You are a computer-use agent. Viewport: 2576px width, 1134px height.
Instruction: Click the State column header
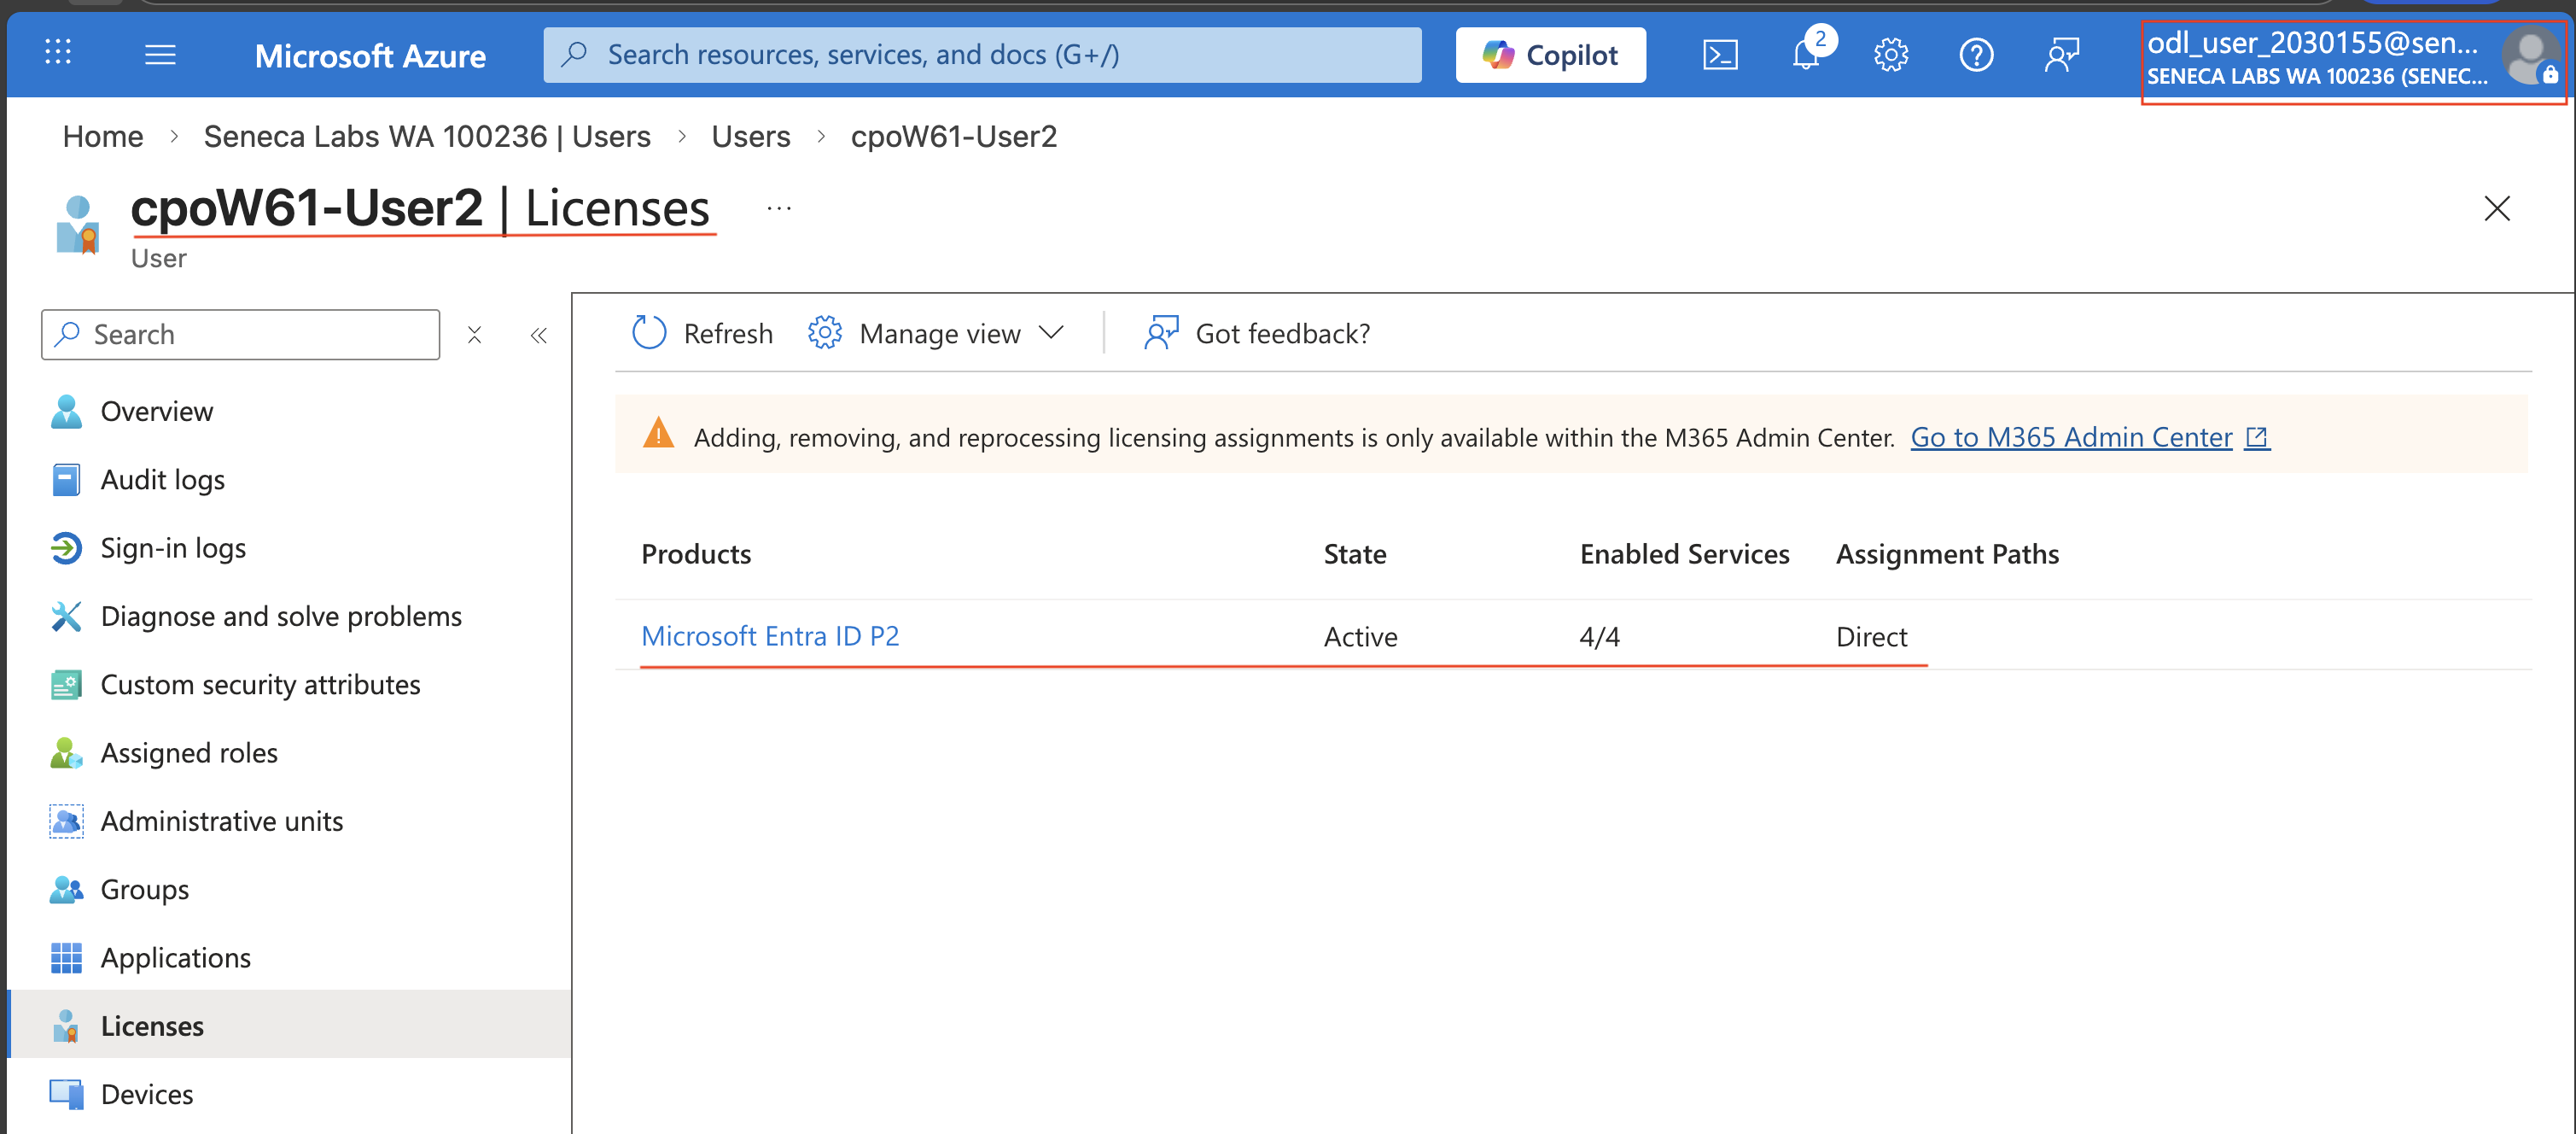pyautogui.click(x=1355, y=554)
